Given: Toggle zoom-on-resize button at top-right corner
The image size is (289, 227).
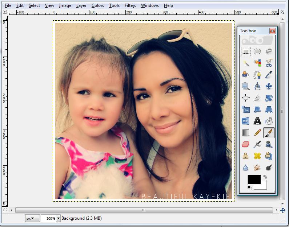Looking at the screenshot, I should [x=283, y=12].
